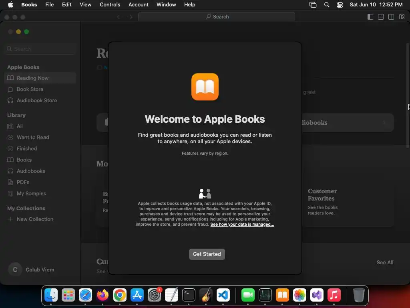Open Chrome from the Dock
The height and width of the screenshot is (308, 410).
[x=120, y=295]
